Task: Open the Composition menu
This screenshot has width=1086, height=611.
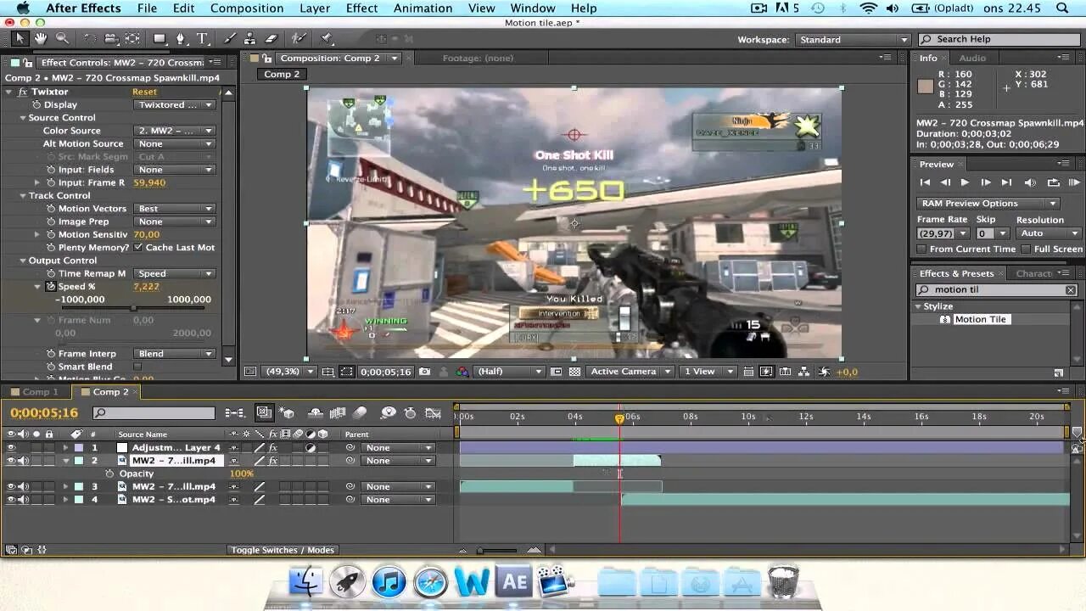Action: (x=247, y=8)
